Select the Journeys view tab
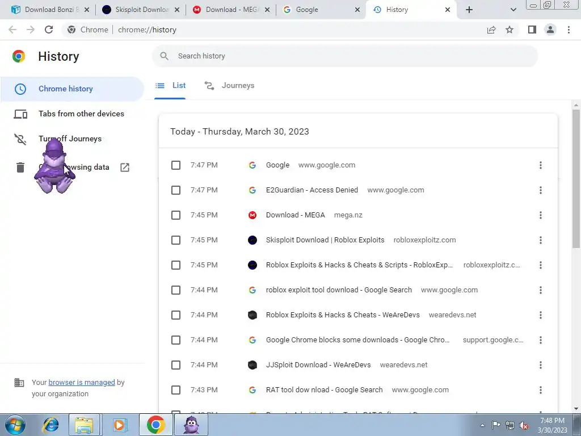581x436 pixels. pos(229,86)
